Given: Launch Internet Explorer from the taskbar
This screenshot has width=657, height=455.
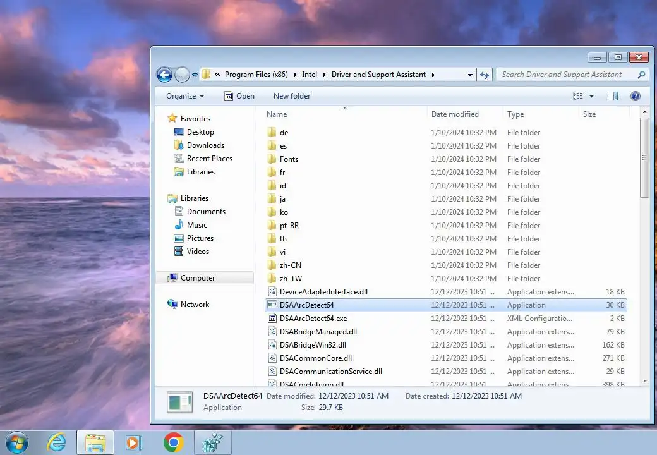Looking at the screenshot, I should [x=57, y=443].
